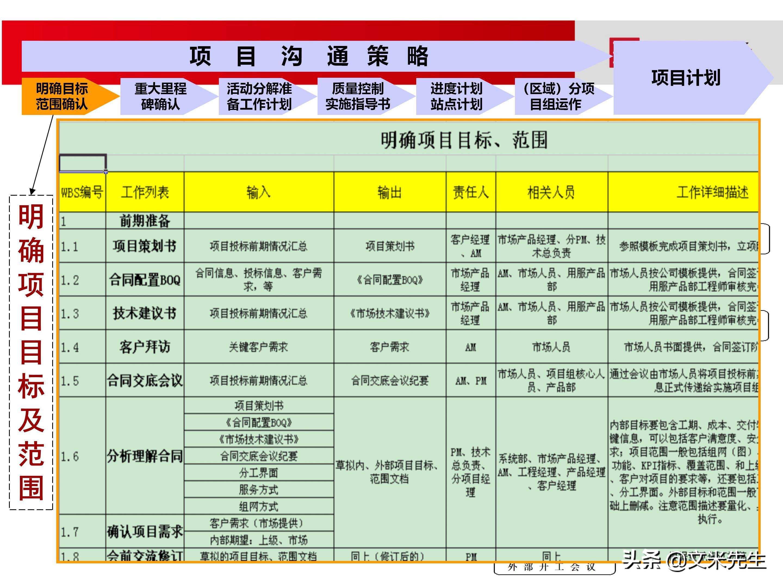Click the 市场产品经理、分PM、技术总负责 cell
This screenshot has width=783, height=587.
point(551,246)
